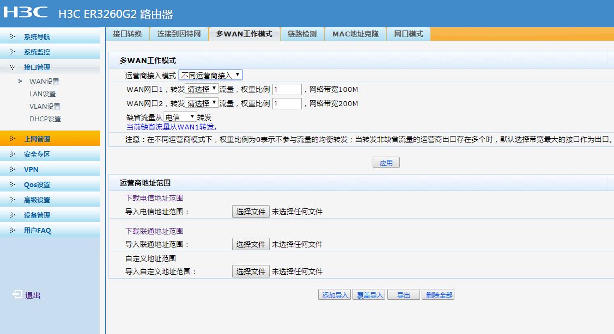Expand the 系统监控 menu section
Image resolution: width=614 pixels, height=334 pixels.
click(50, 52)
